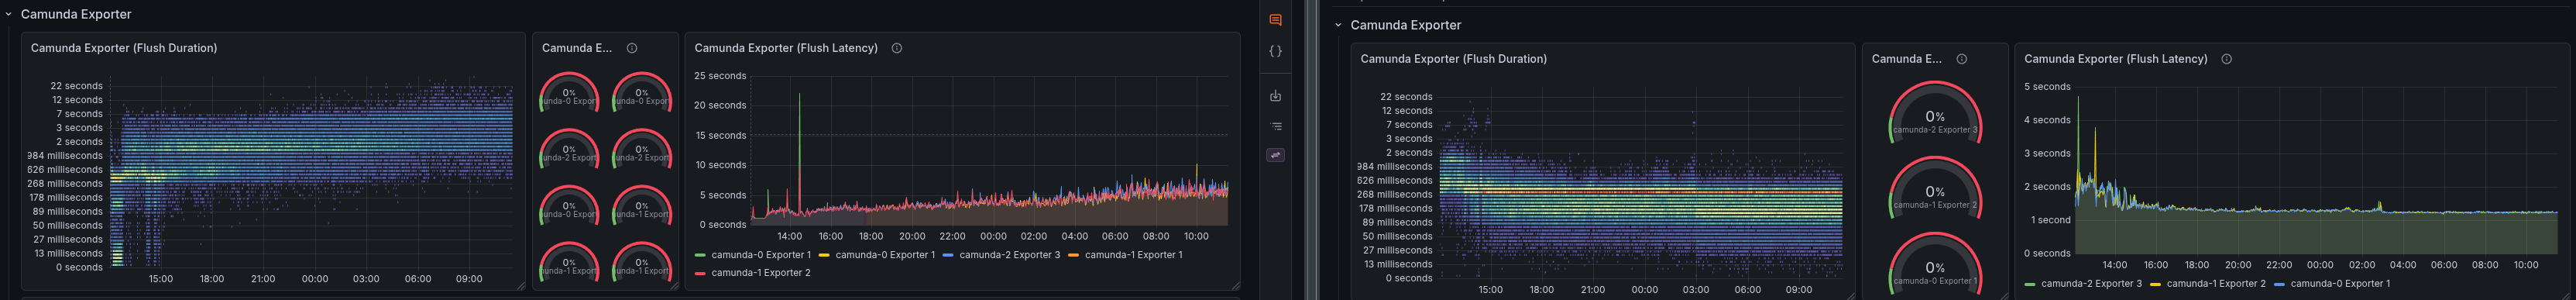
Task: Click the 4 seconds axis label in right window
Action: coord(2047,120)
